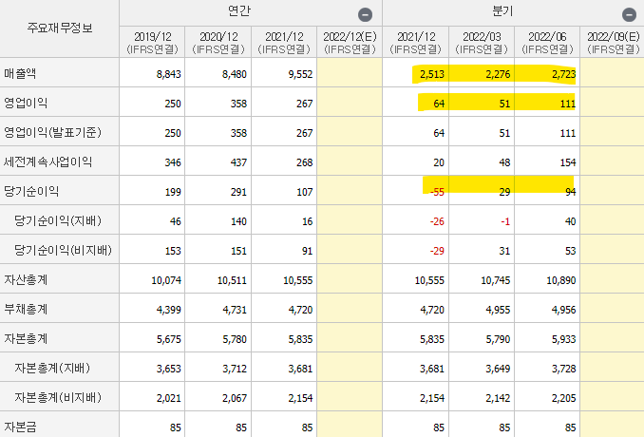The image size is (644, 437).
Task: Click the 매출액 row label
Action: pyautogui.click(x=20, y=73)
